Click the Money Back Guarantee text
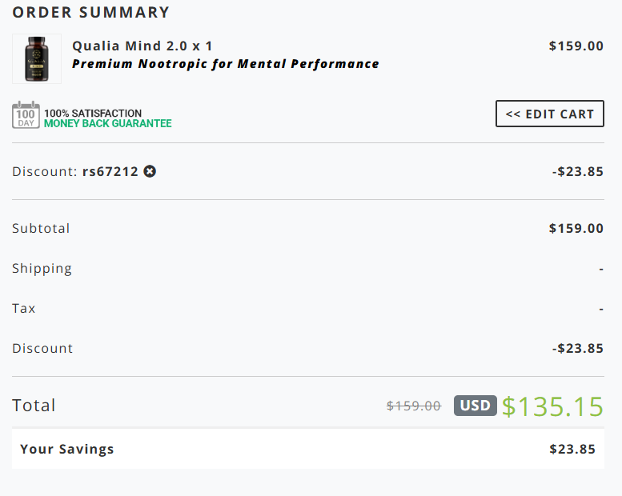 107,124
